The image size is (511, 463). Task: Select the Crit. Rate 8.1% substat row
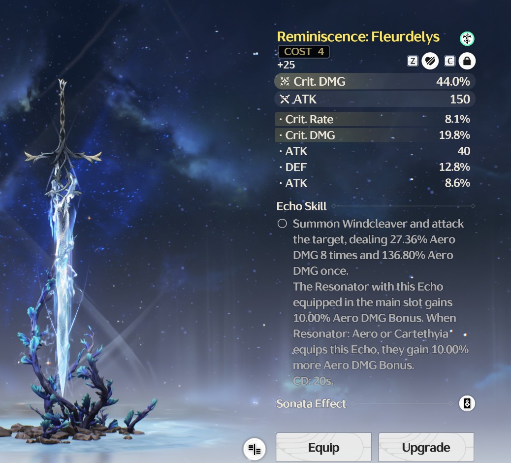(375, 119)
